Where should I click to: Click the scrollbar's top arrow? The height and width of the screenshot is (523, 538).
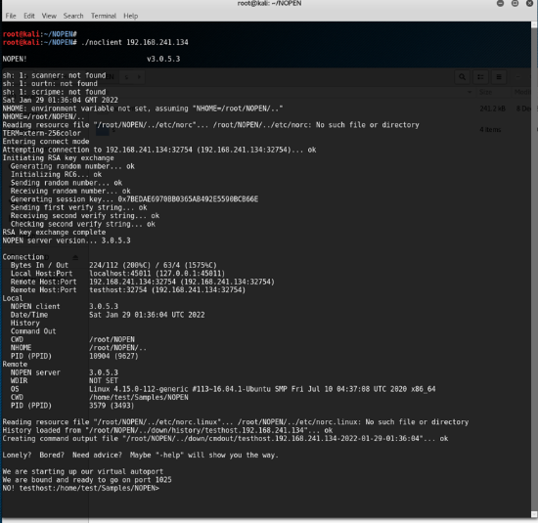click(x=534, y=24)
